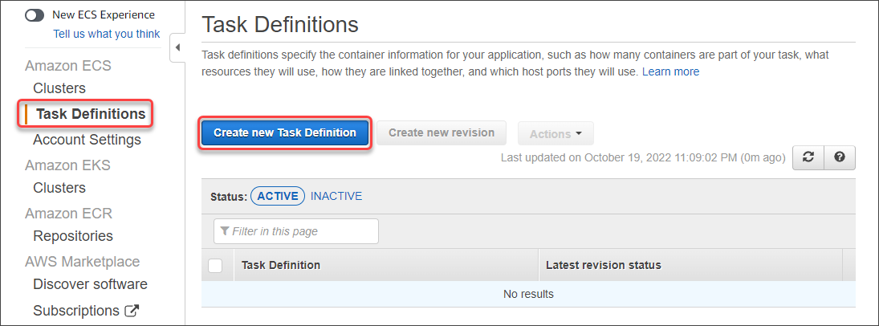Image resolution: width=879 pixels, height=326 pixels.
Task: Click the Learn more link
Action: (670, 71)
